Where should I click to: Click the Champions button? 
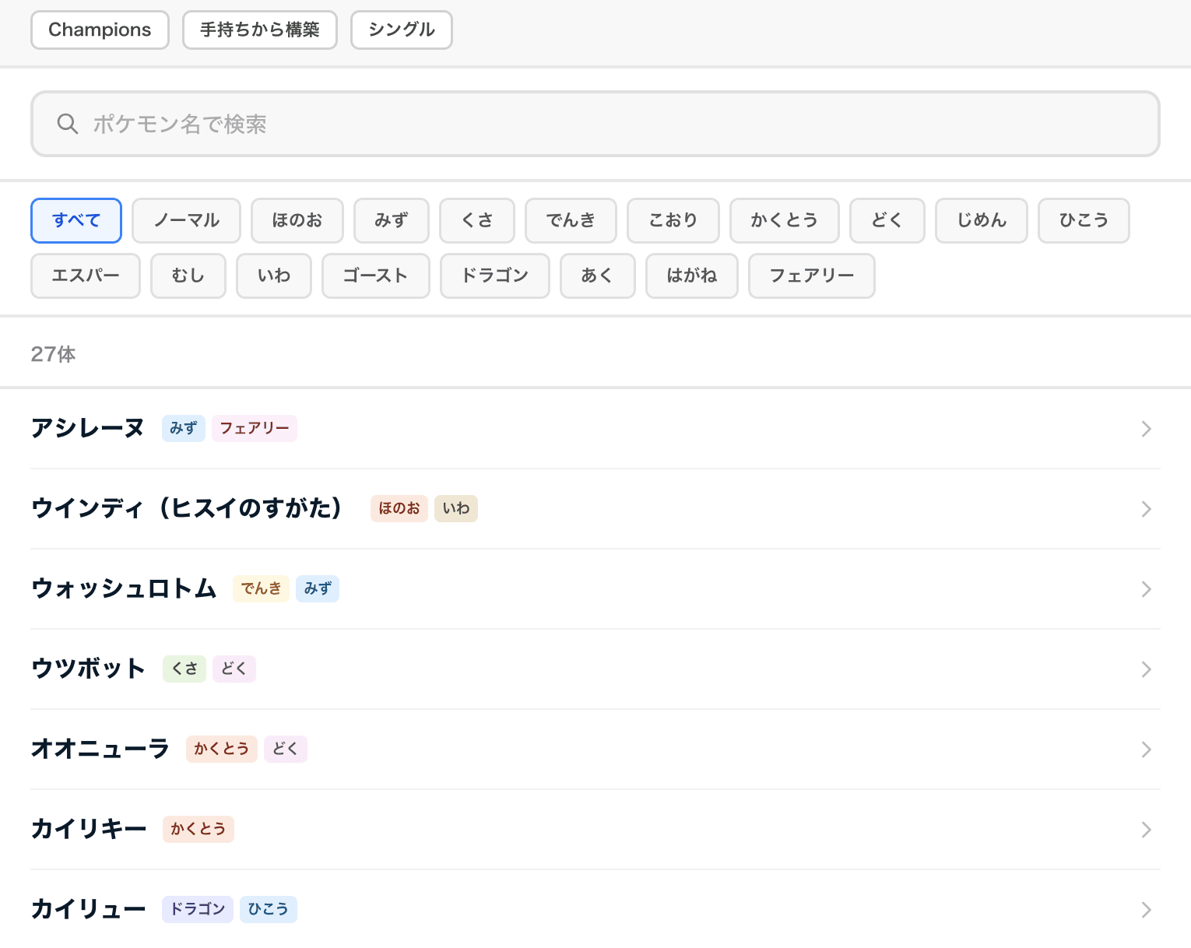click(100, 30)
